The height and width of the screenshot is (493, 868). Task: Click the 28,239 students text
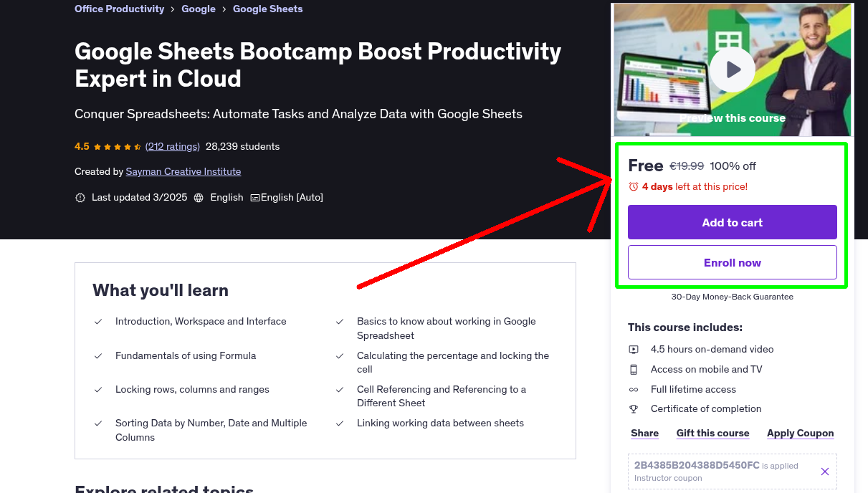(242, 146)
